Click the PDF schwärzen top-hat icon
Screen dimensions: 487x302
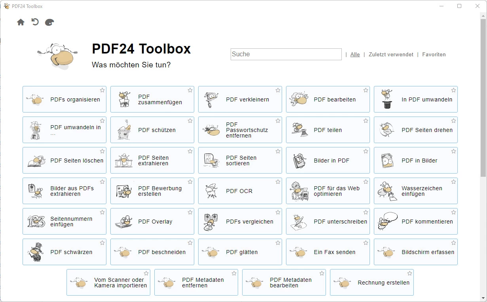(x=35, y=252)
